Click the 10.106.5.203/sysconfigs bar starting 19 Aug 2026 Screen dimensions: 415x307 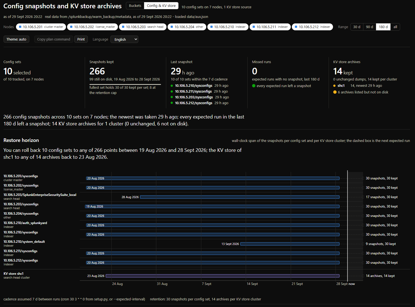tap(212, 206)
